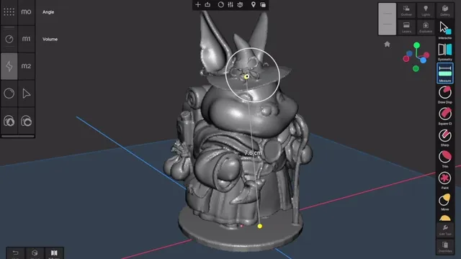Click the far-left red axis dot on gizmo

(406, 59)
